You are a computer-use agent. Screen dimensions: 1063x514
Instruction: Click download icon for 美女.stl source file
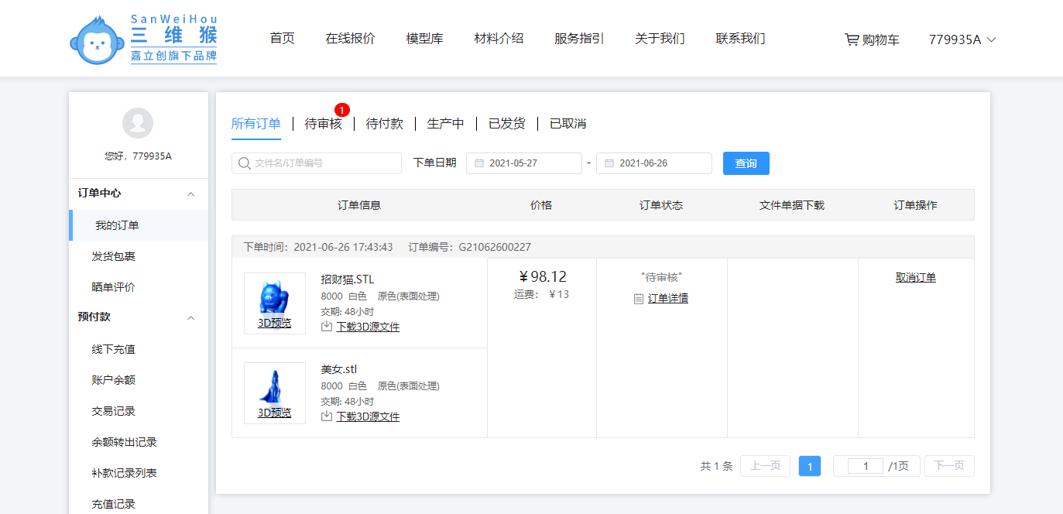tap(327, 416)
